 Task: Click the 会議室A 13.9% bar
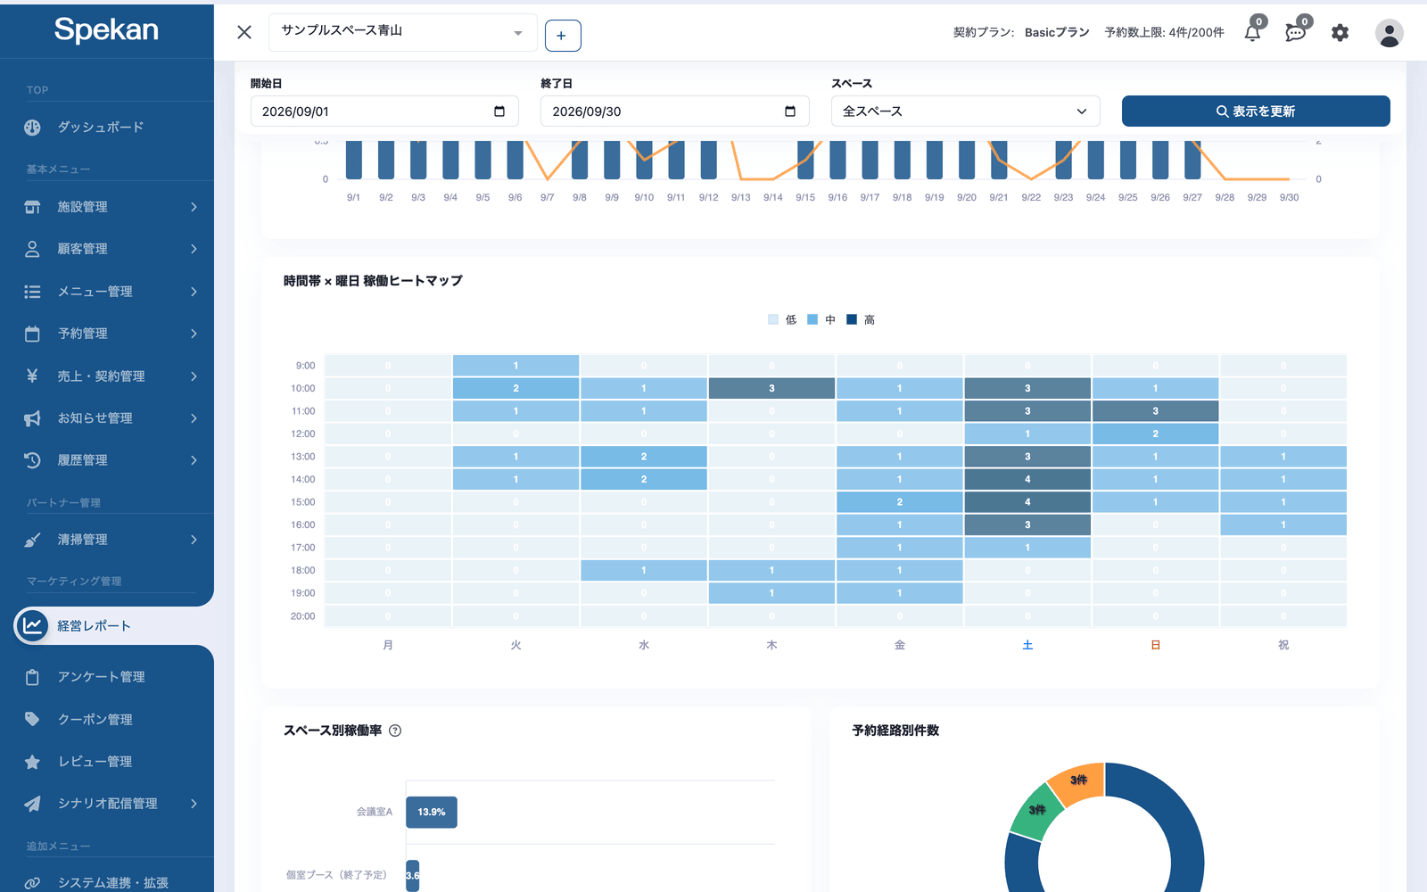432,812
